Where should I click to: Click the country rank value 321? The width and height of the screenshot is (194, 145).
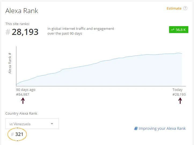[x=19, y=134]
